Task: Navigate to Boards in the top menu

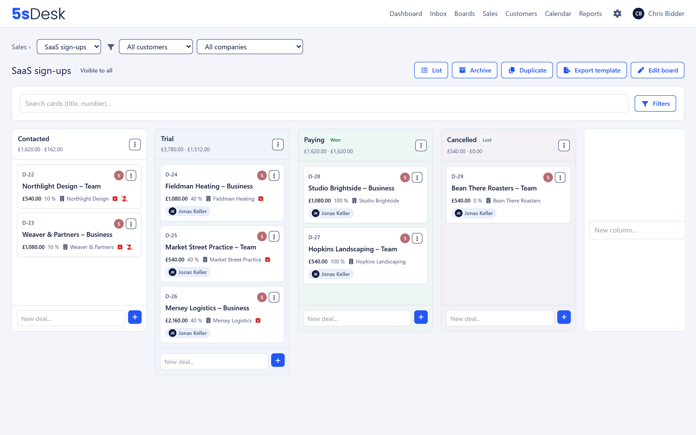Action: [x=464, y=14]
